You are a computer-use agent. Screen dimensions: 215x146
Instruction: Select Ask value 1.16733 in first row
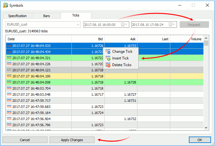coord(130,46)
